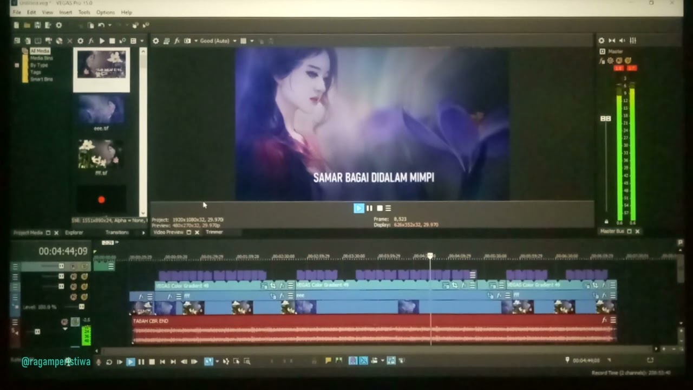Open the View menu
Viewport: 693px width, 390px height.
tap(48, 12)
